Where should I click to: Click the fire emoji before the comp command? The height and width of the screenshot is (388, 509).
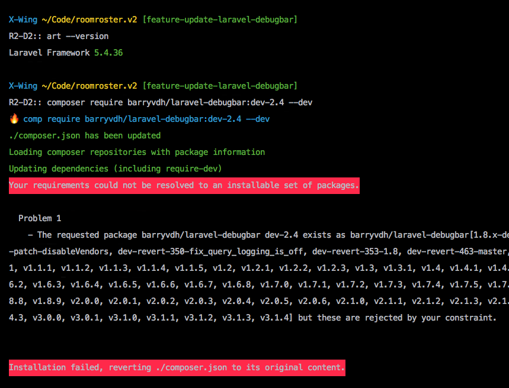[14, 119]
